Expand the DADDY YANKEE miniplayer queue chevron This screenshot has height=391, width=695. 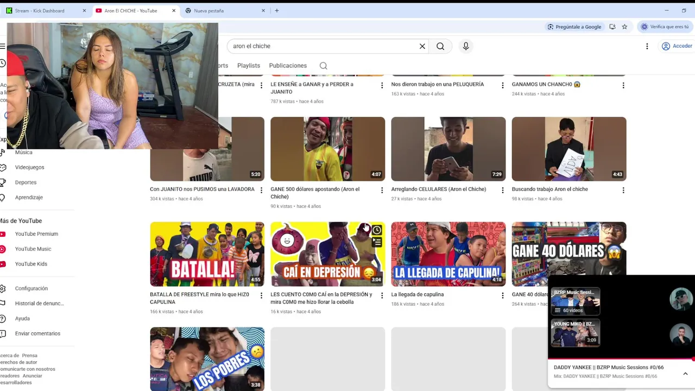(685, 374)
